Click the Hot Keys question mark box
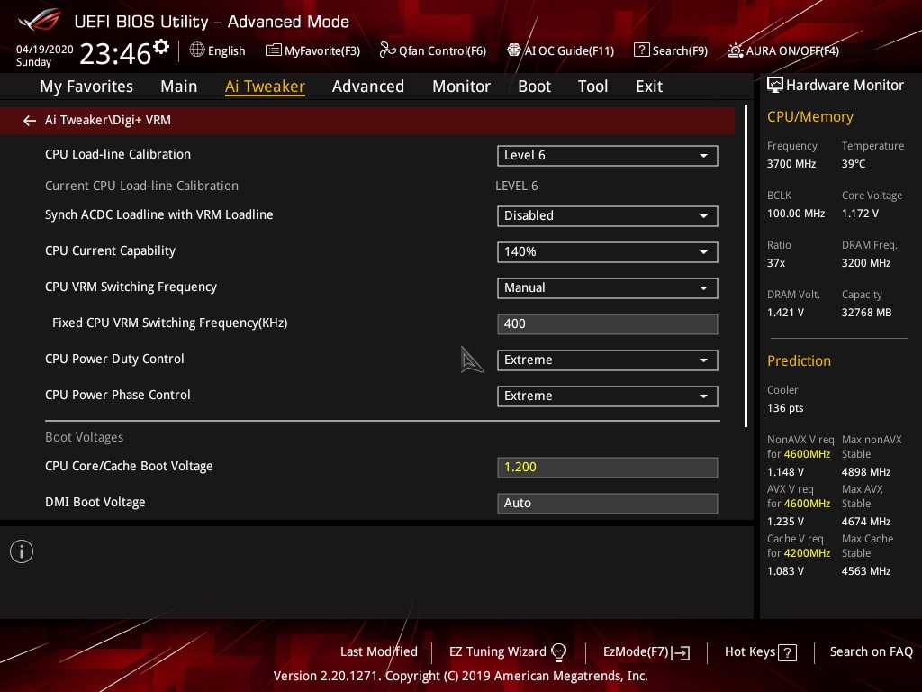This screenshot has height=692, width=922. pos(787,652)
